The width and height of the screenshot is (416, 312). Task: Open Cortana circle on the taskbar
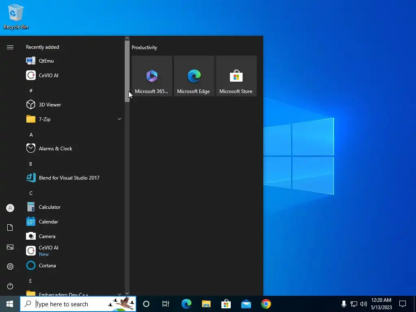[x=146, y=304]
